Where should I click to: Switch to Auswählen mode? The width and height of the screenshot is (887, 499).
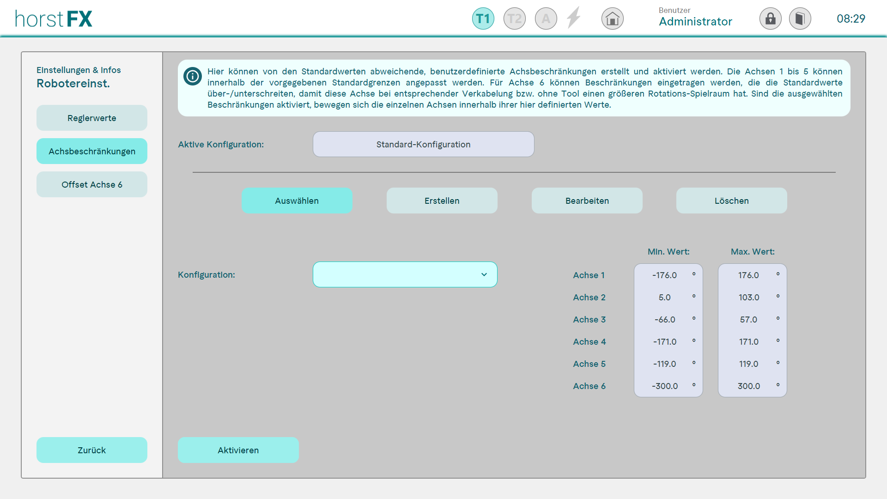297,201
